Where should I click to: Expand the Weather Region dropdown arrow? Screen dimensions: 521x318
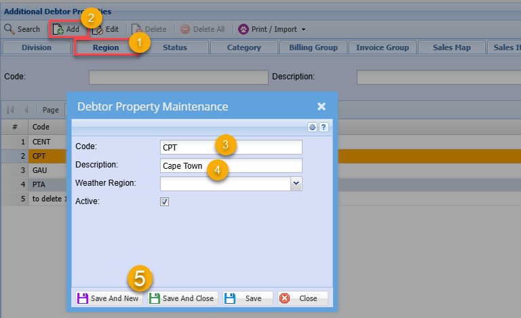pyautogui.click(x=296, y=183)
